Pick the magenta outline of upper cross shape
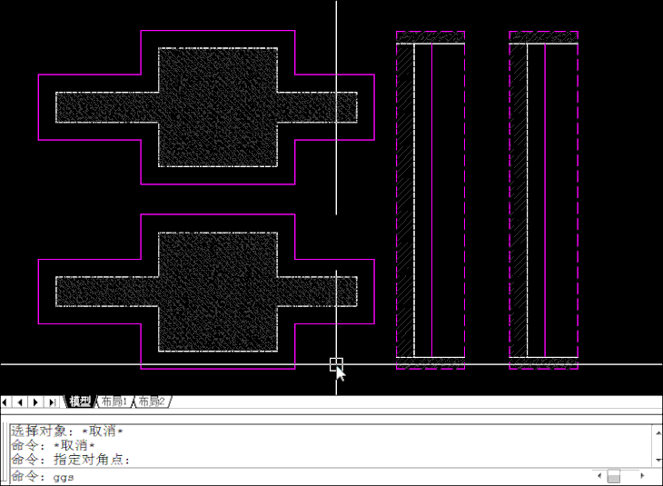This screenshot has width=663, height=486. tap(218, 31)
